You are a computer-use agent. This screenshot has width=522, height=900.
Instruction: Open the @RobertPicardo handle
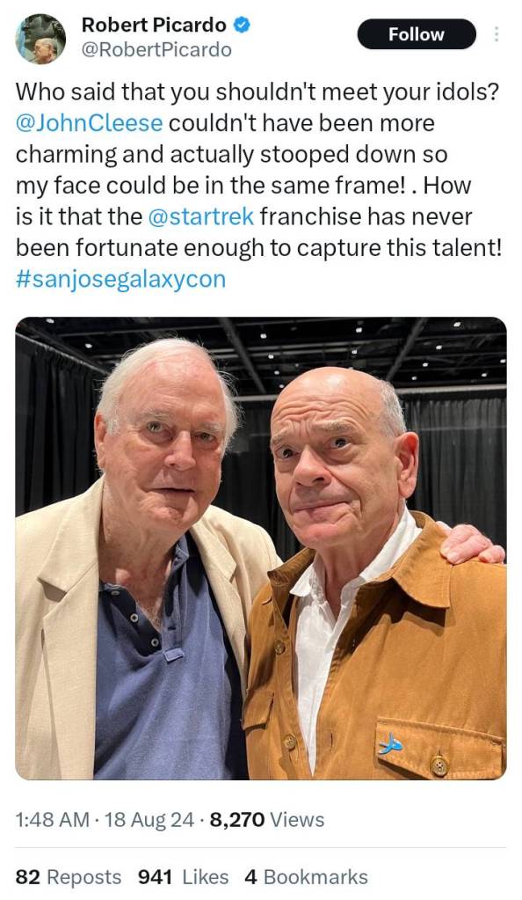[156, 50]
